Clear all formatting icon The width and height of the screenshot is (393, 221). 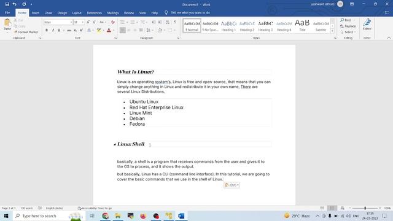[x=113, y=22]
